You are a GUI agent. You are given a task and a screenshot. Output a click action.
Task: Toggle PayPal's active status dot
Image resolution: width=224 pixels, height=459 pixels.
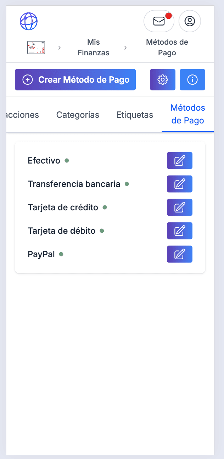pos(62,254)
